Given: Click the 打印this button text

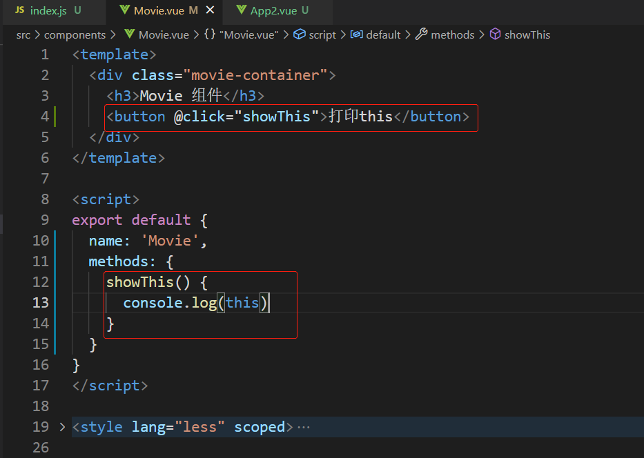Looking at the screenshot, I should [360, 117].
